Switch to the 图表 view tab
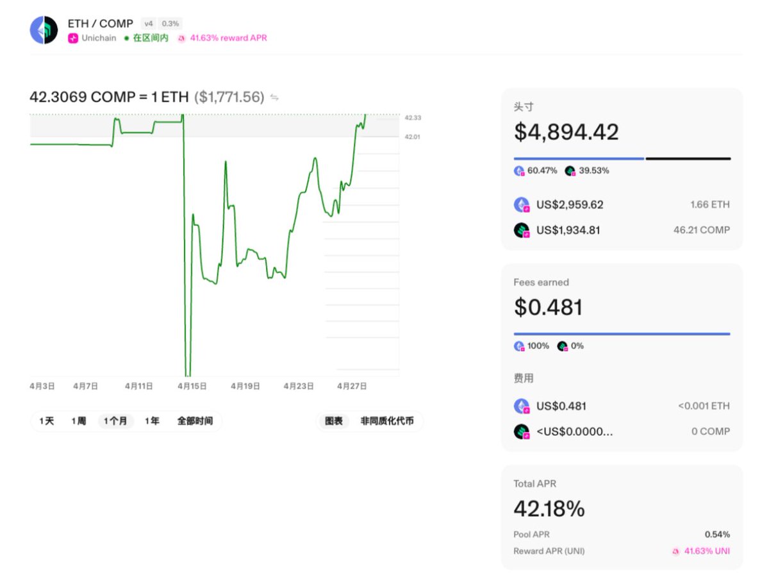 tap(334, 421)
